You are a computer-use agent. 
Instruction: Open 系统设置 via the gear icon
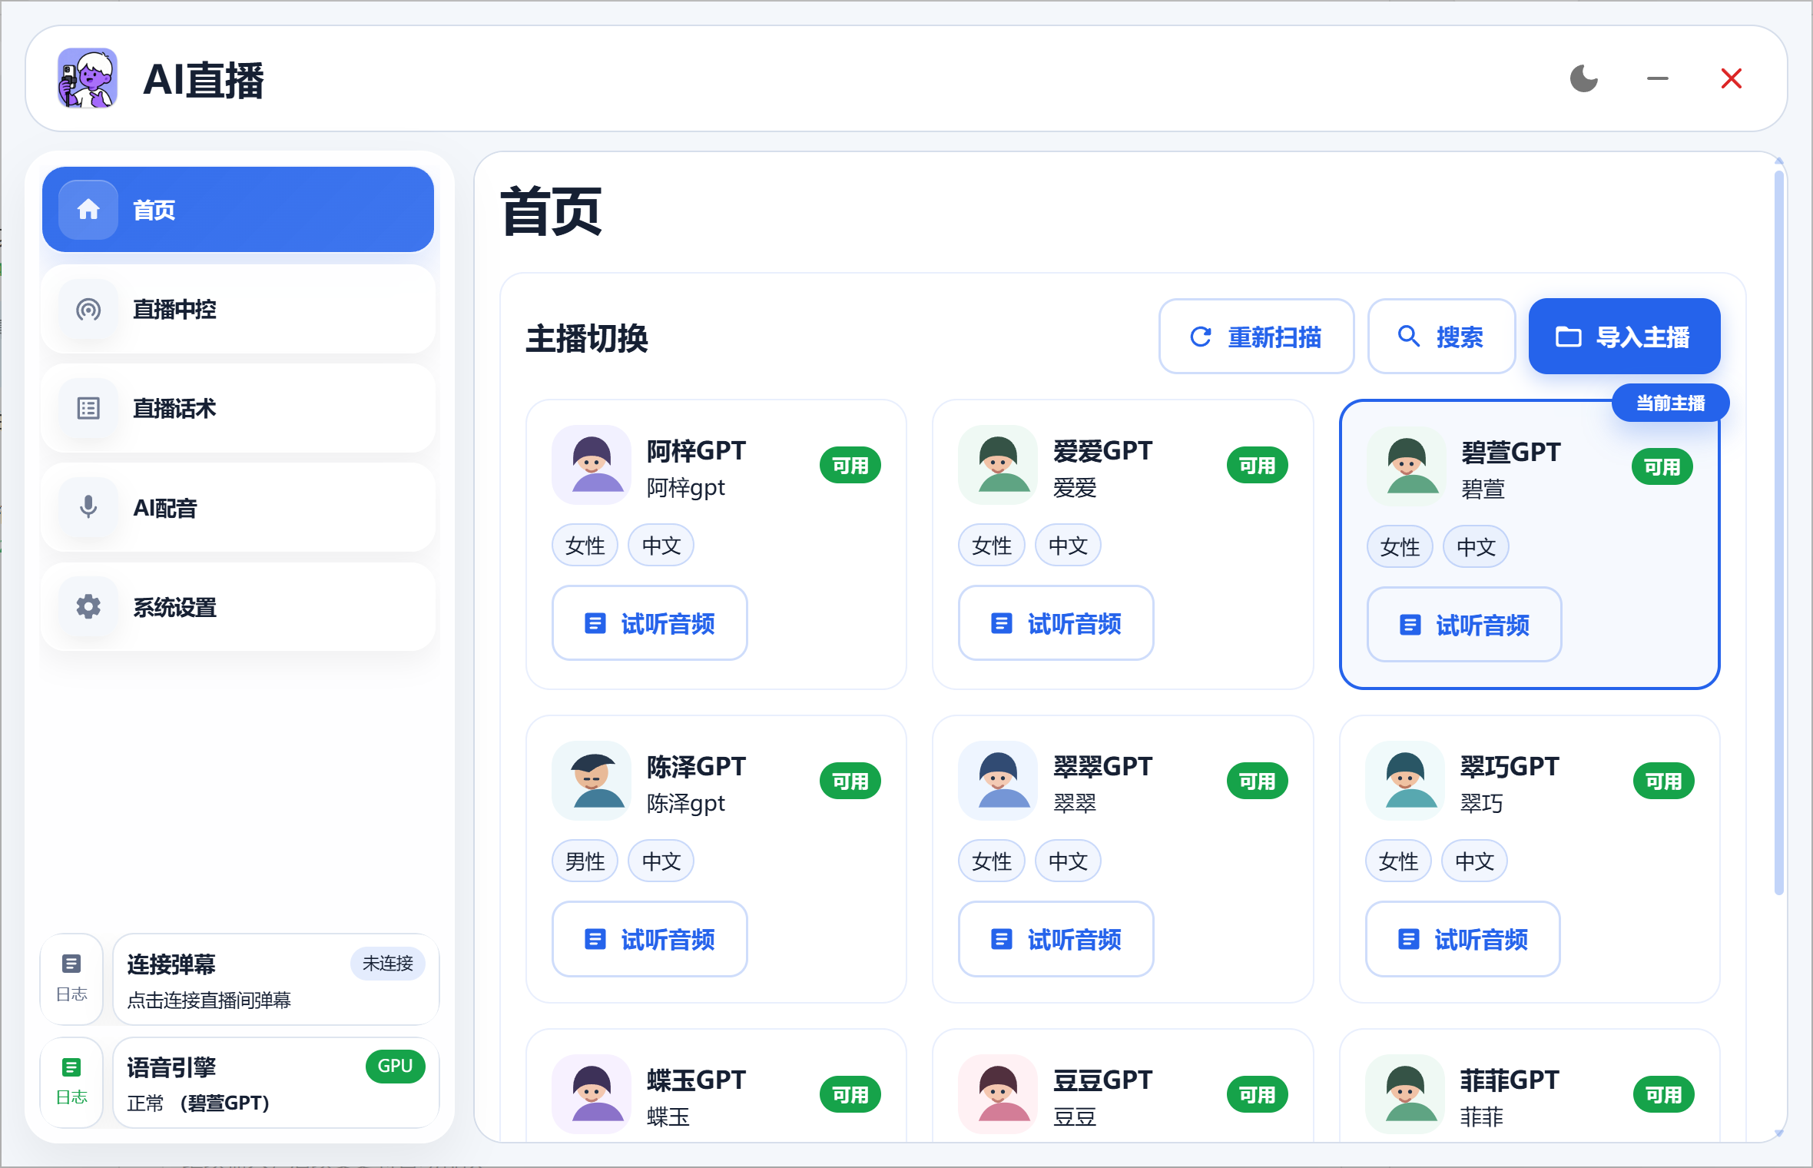point(87,607)
